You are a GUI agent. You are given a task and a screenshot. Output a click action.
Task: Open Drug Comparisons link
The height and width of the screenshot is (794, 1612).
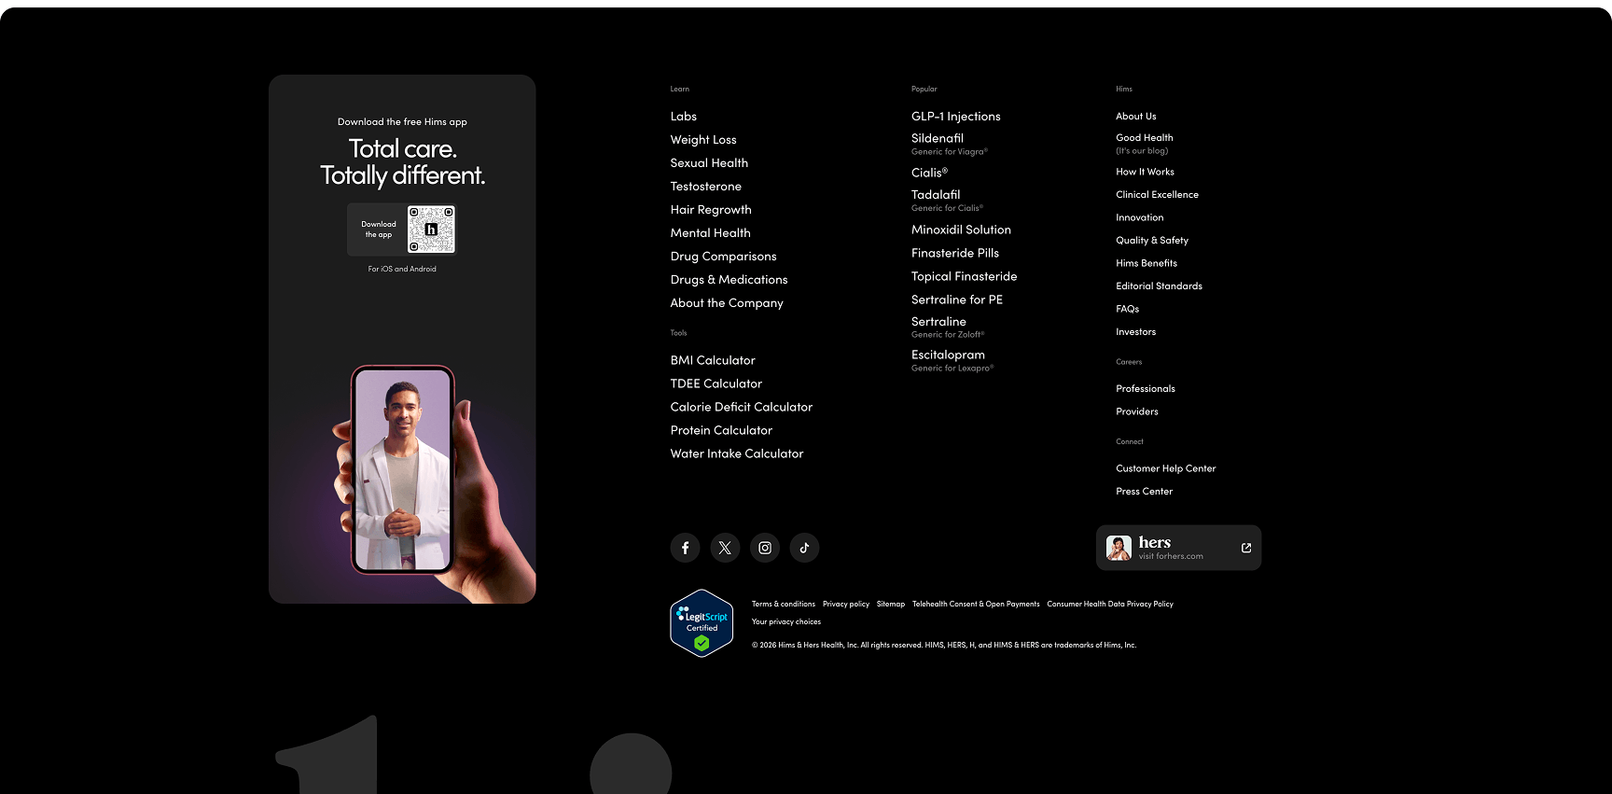click(x=723, y=257)
